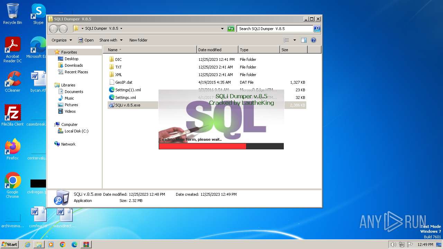This screenshot has height=249, width=443.
Task: Refresh the folder with the green arrows button
Action: pos(231,29)
